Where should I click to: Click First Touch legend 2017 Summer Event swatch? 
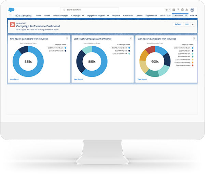65,48
